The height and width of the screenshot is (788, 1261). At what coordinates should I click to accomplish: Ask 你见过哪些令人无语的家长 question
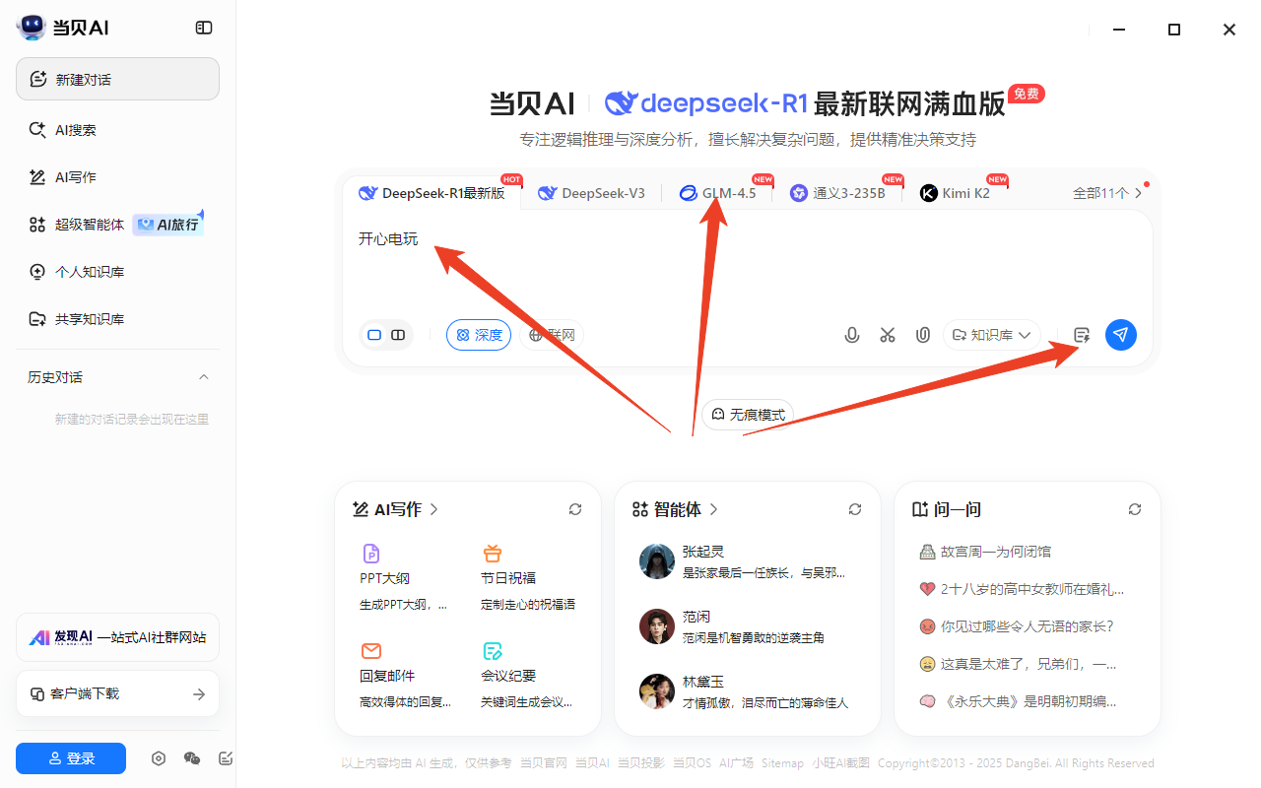(1017, 626)
